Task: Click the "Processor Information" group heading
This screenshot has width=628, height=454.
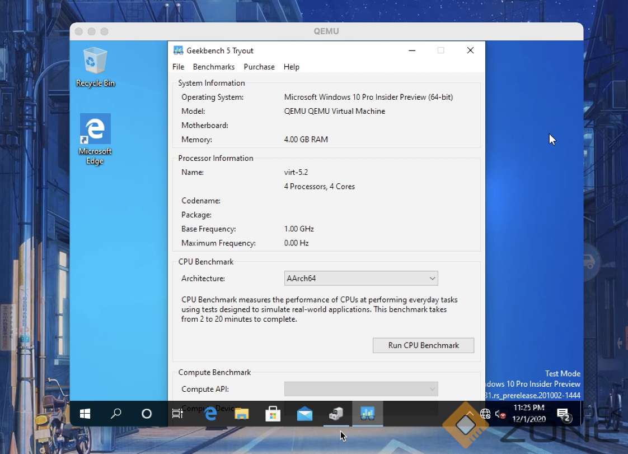Action: pyautogui.click(x=216, y=158)
